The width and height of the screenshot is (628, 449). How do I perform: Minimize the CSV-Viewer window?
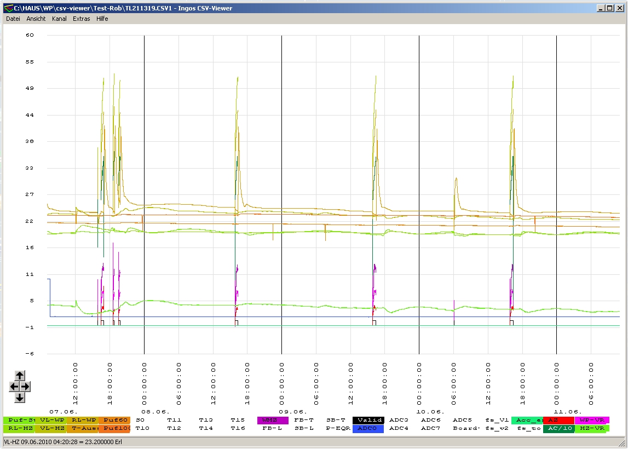coord(601,8)
